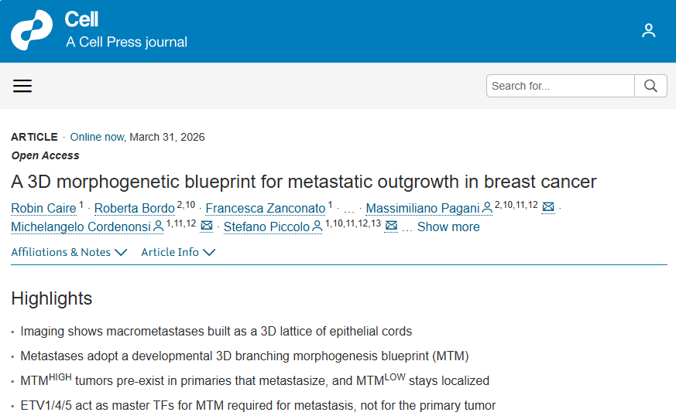Viewport: 676px width, 419px height.
Task: Open the user account icon
Action: (649, 31)
